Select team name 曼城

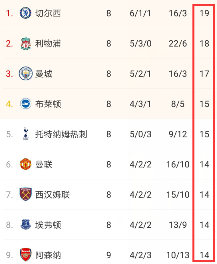(44, 74)
